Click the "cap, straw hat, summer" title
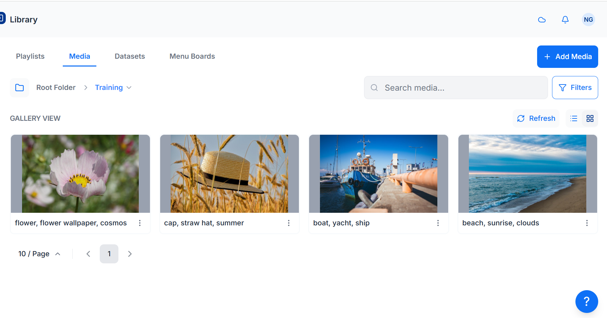This screenshot has width=607, height=318. (x=204, y=223)
